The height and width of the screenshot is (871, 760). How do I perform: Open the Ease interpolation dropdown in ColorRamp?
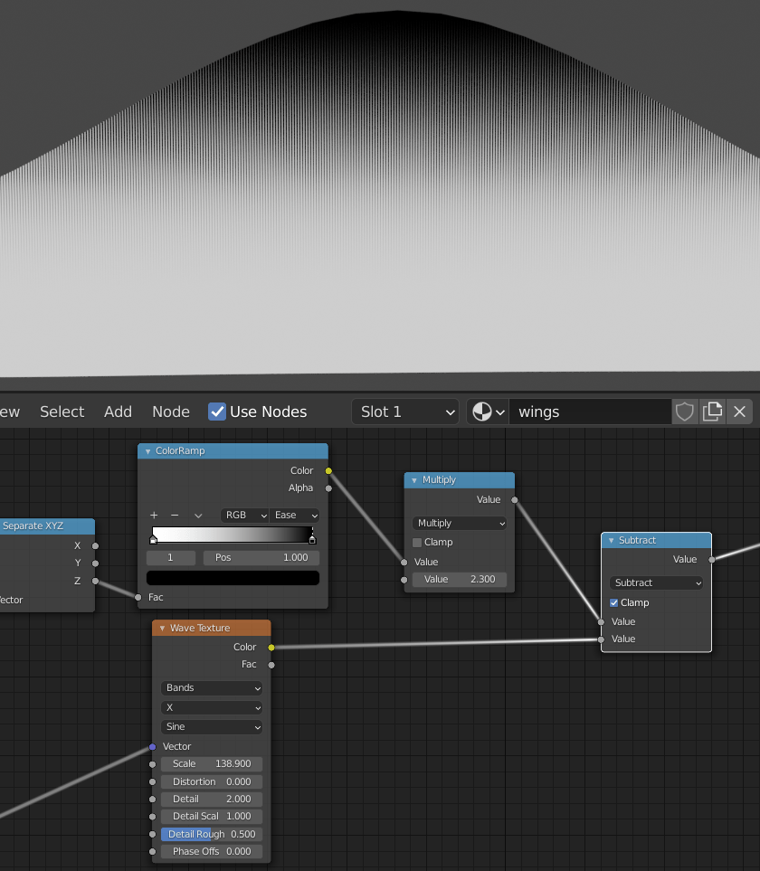(294, 515)
